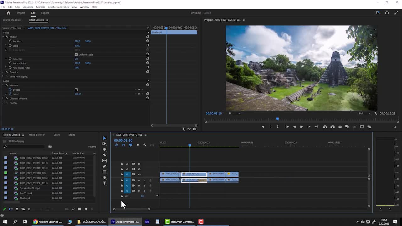The height and width of the screenshot is (226, 402).
Task: Click the Export Frame camera icon
Action: [340, 127]
